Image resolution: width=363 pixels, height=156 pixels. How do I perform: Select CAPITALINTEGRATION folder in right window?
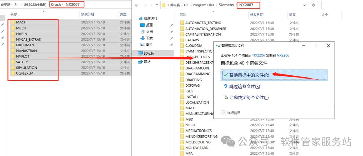(x=203, y=34)
